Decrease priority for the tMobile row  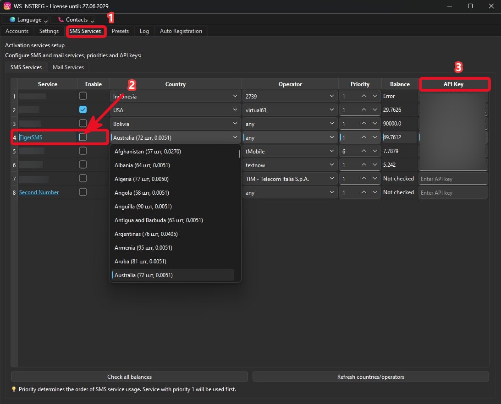click(374, 151)
